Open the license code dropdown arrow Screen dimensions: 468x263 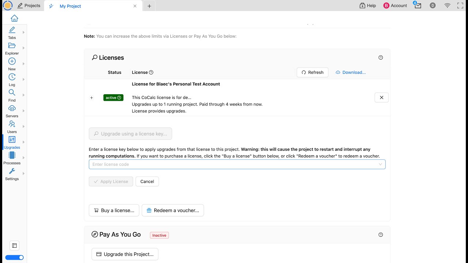pyautogui.click(x=380, y=164)
